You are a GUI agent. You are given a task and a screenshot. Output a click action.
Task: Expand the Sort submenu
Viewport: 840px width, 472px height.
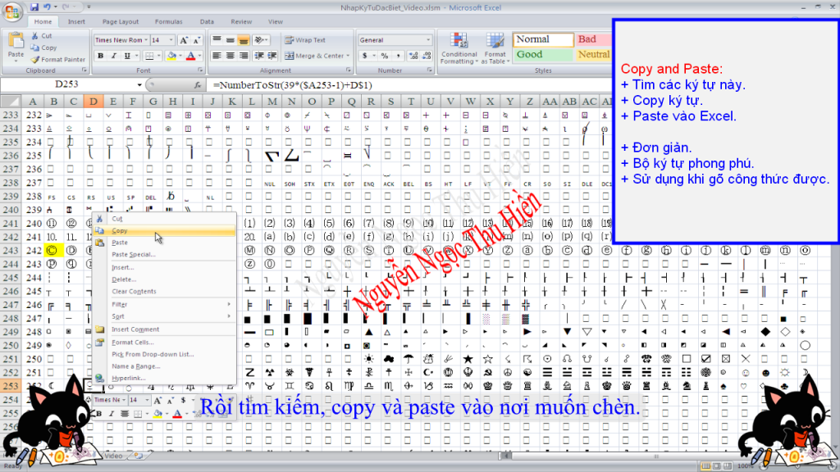[x=164, y=316]
